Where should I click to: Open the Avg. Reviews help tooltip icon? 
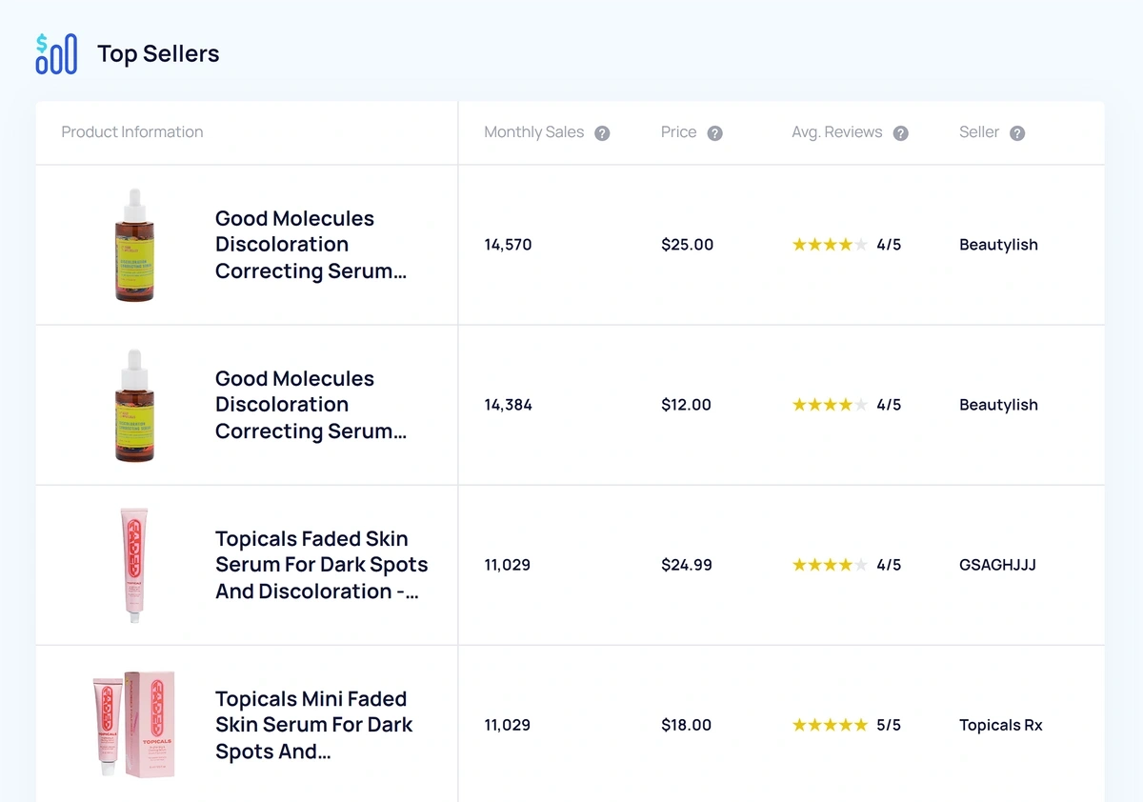click(x=901, y=133)
